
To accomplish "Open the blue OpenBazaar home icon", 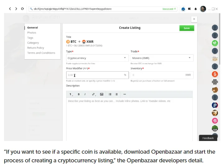I will point(183,9).
